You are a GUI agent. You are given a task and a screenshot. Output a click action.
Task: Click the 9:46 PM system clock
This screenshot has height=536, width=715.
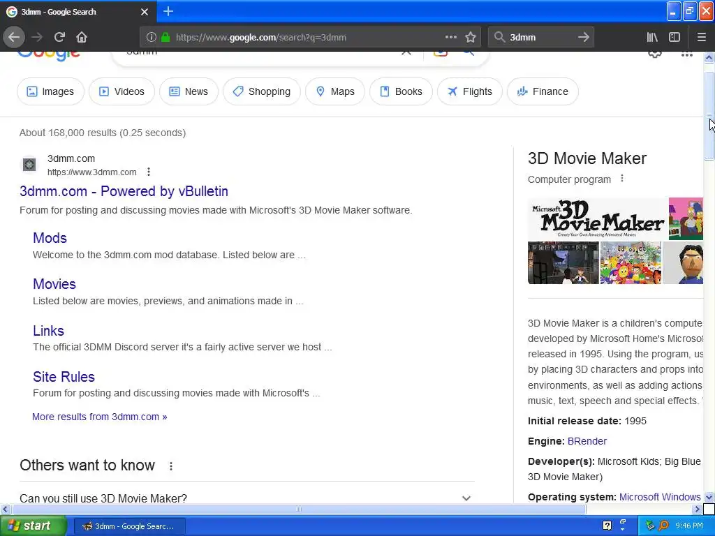coord(689,526)
